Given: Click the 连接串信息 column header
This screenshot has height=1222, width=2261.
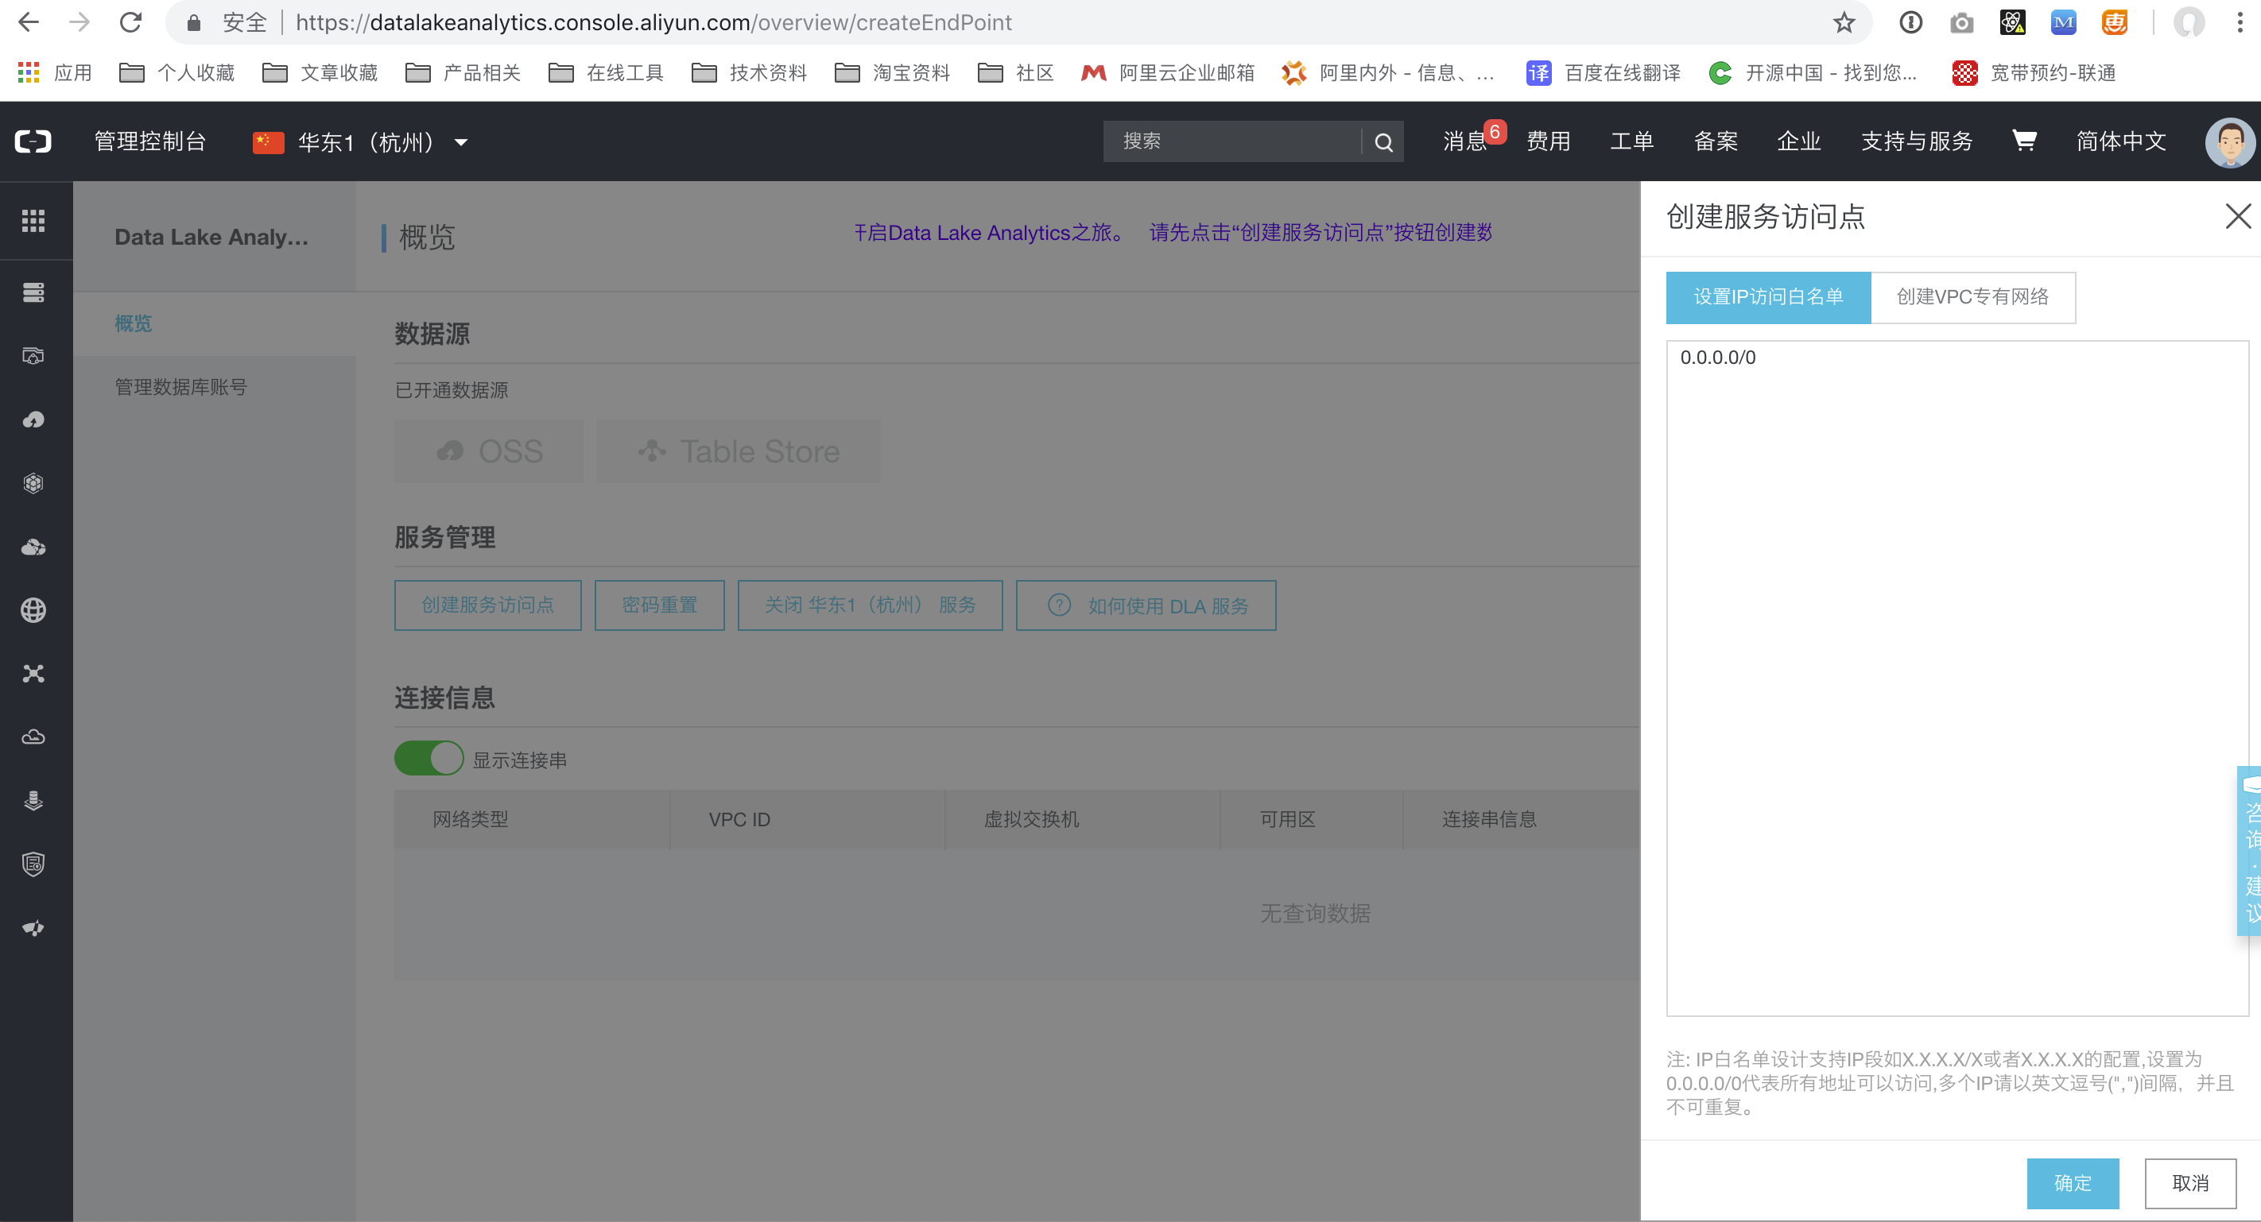Looking at the screenshot, I should (1488, 819).
